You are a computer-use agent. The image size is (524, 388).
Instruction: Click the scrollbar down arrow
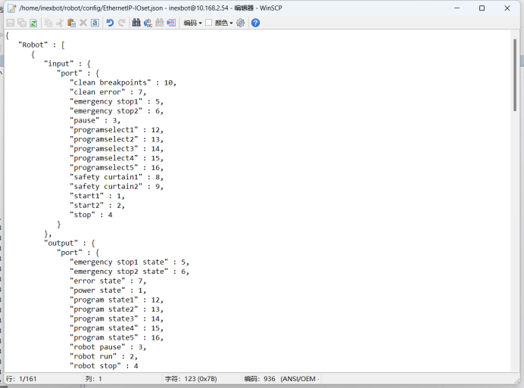coord(515,367)
